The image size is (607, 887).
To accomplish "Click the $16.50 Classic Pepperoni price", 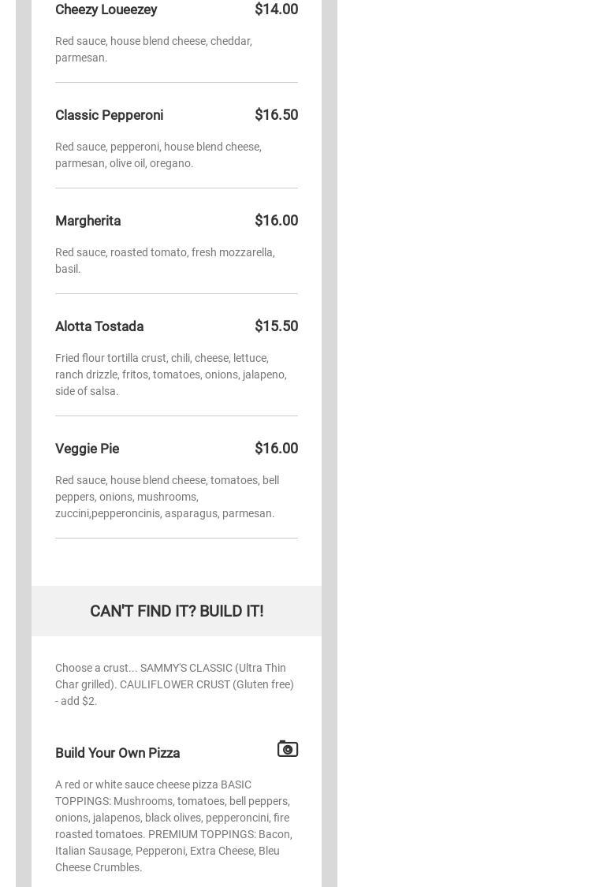I will coord(276,115).
